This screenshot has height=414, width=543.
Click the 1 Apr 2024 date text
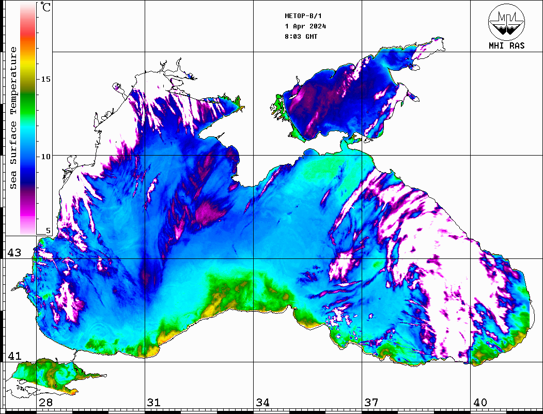305,26
